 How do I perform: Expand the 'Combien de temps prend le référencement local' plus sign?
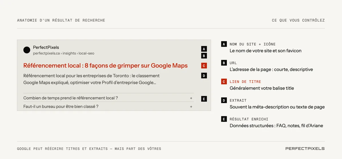click(191, 98)
